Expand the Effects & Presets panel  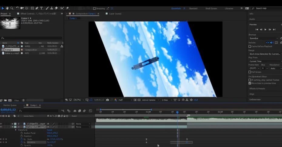pyautogui.click(x=257, y=89)
